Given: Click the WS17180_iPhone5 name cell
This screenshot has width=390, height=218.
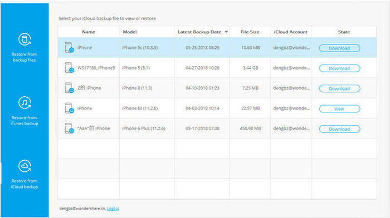Looking at the screenshot, I should 96,68.
